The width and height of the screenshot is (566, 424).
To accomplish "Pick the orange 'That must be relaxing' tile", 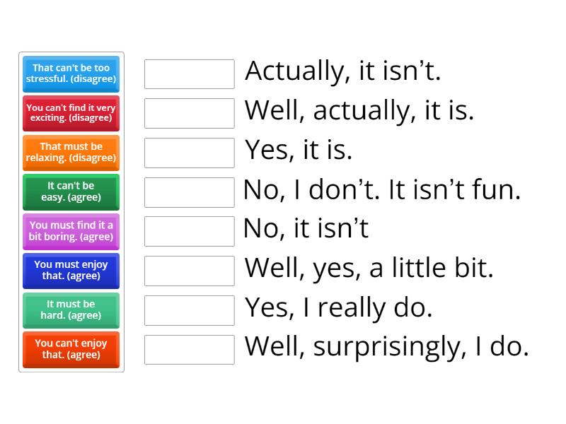I will point(71,153).
